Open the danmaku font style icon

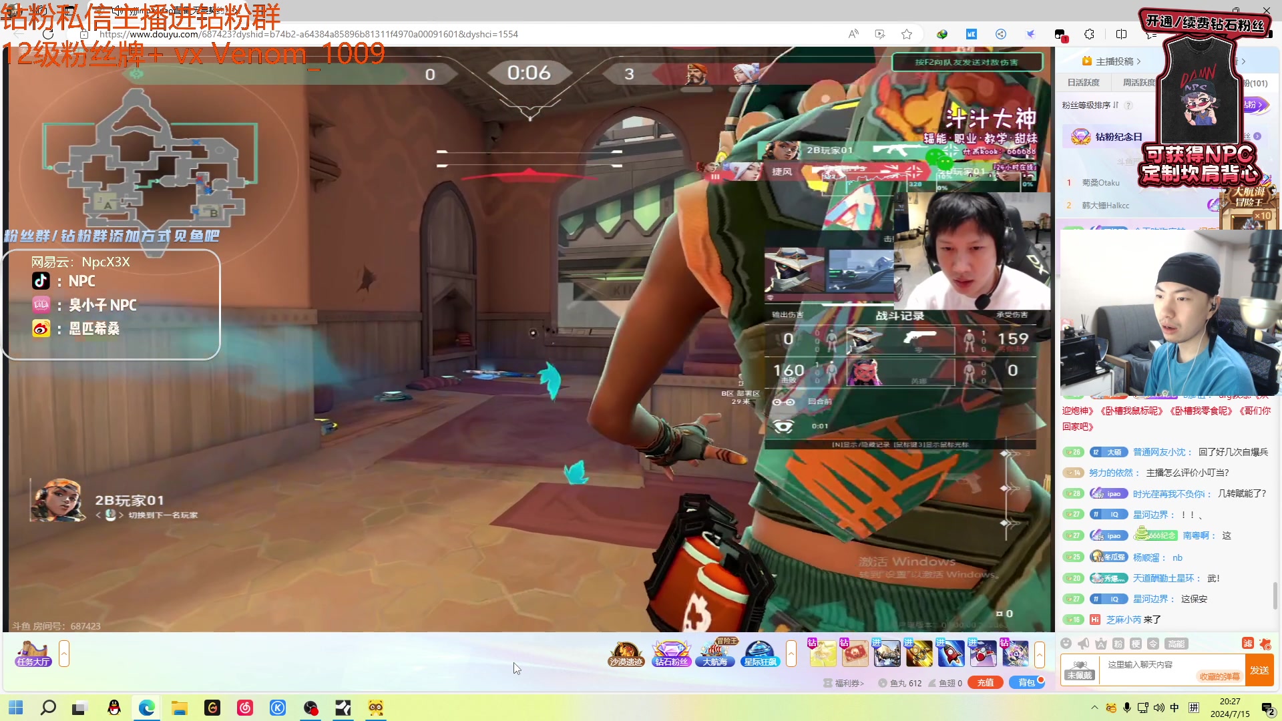coord(1101,644)
